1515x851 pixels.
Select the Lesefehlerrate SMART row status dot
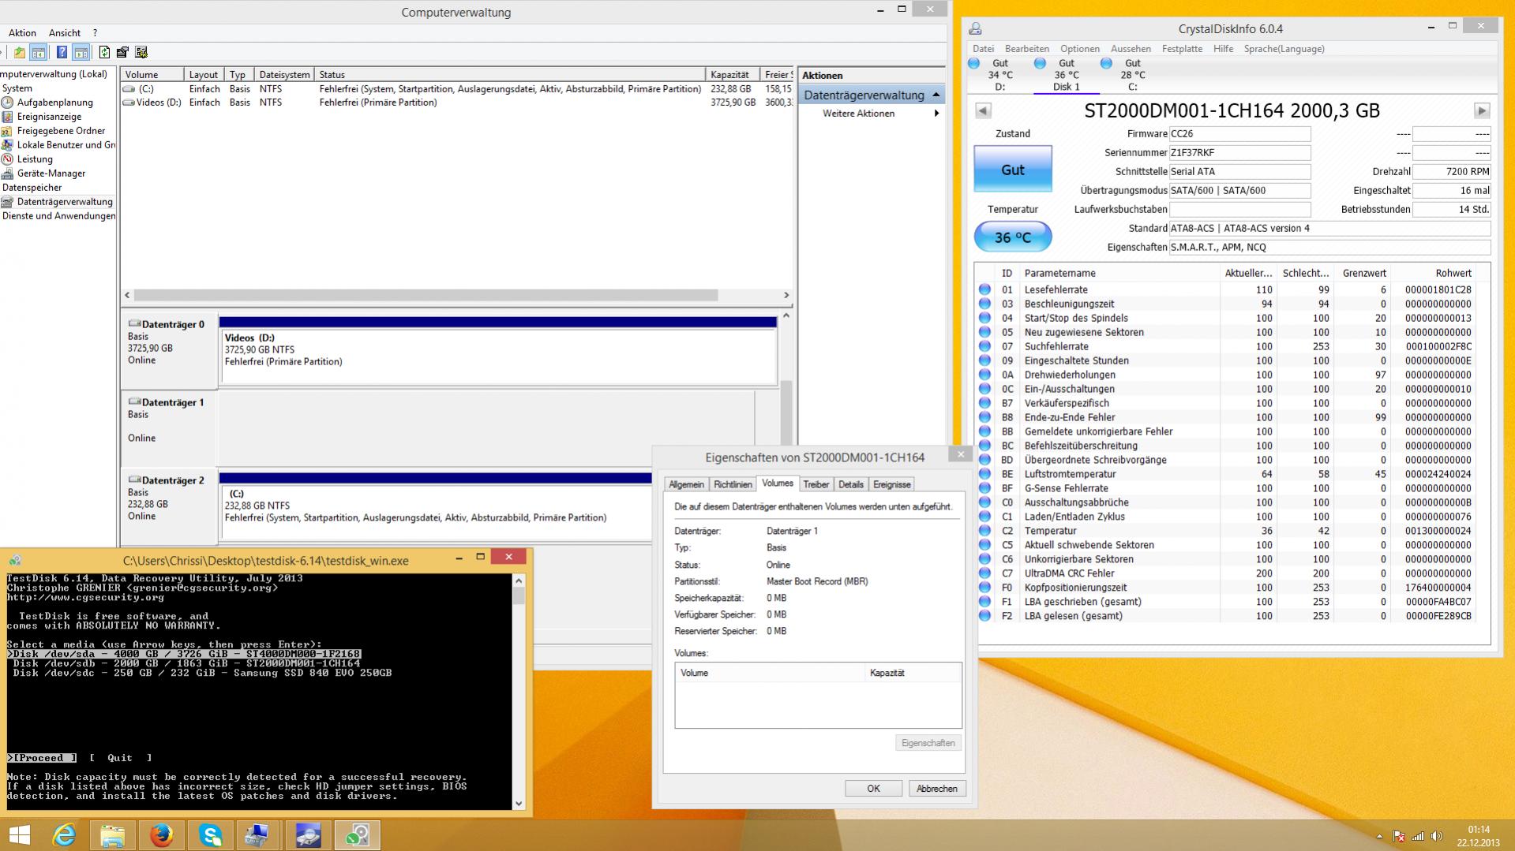click(984, 289)
